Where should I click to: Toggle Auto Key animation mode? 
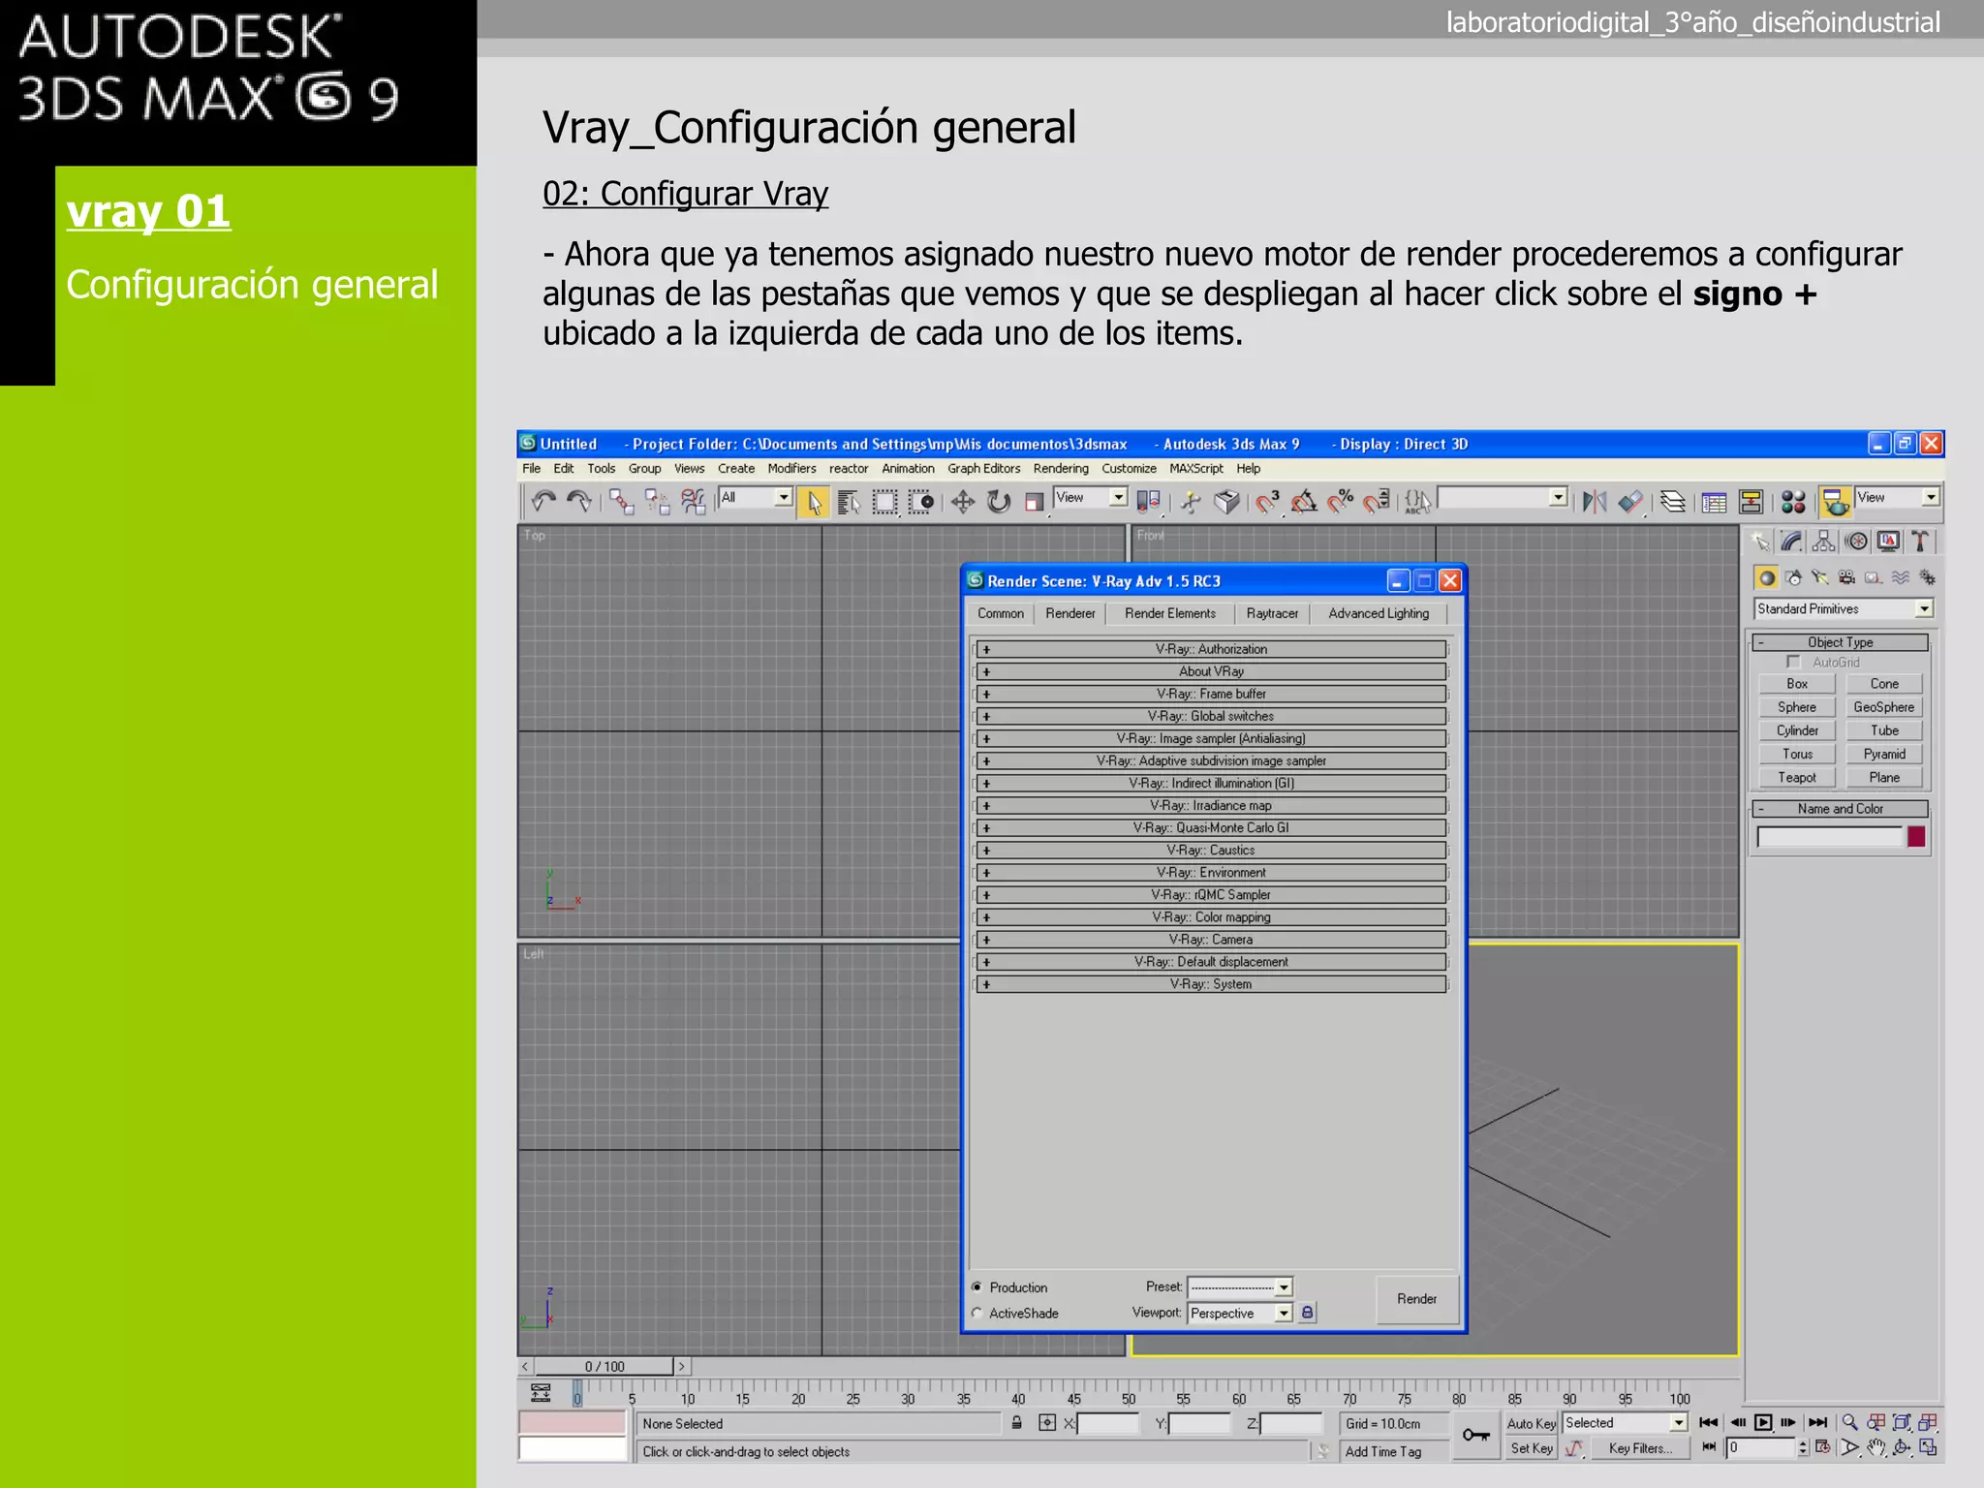tap(1531, 1423)
